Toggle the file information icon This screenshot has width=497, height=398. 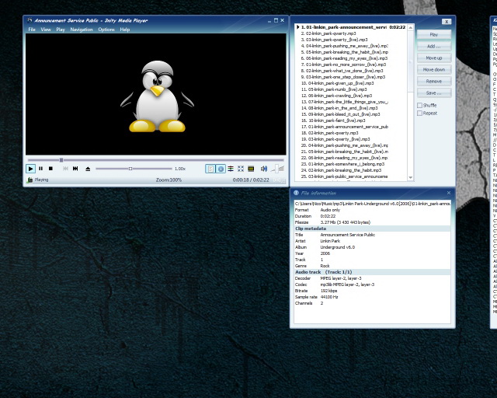coord(221,169)
